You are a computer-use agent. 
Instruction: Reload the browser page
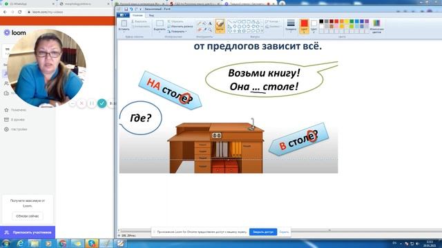click(20, 12)
